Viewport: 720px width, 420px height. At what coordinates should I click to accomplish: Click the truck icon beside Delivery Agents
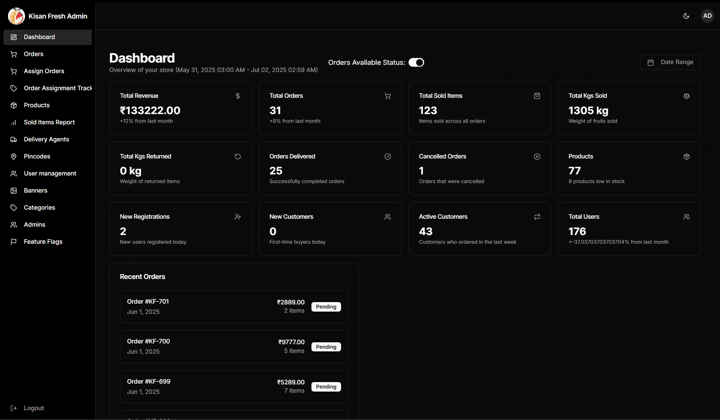[14, 139]
